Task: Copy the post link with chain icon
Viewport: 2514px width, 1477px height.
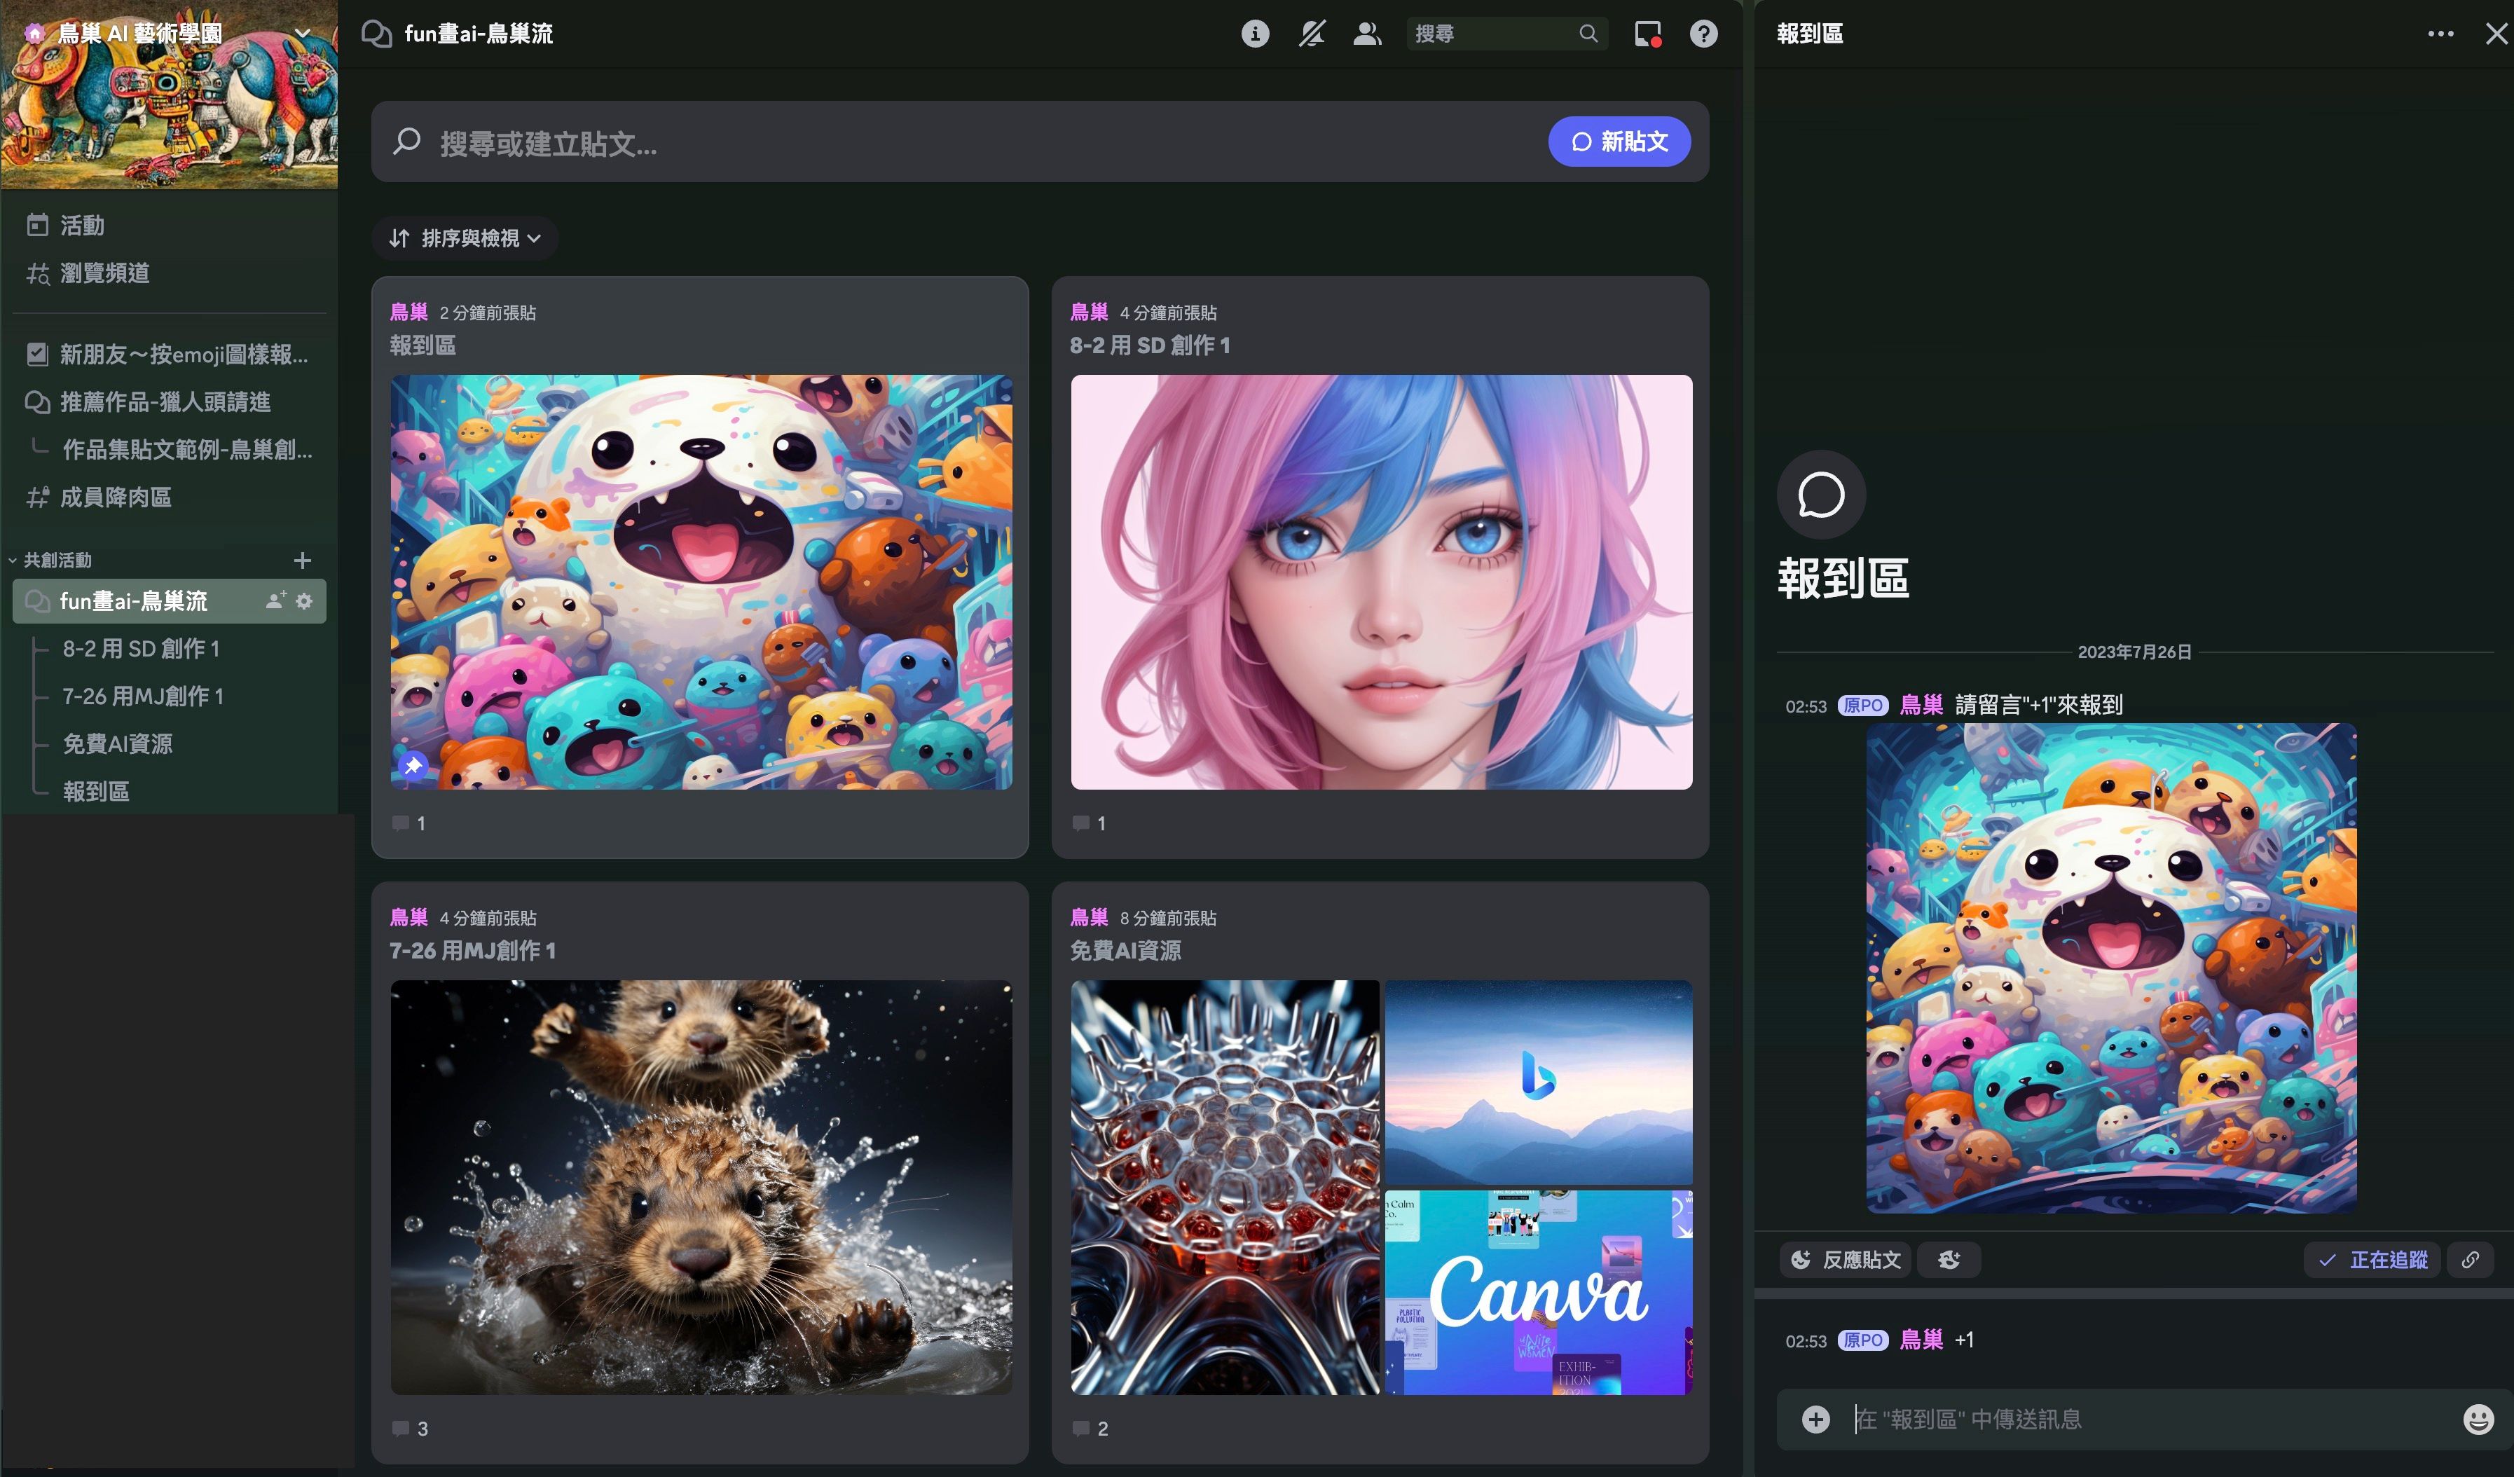Action: (x=2470, y=1260)
